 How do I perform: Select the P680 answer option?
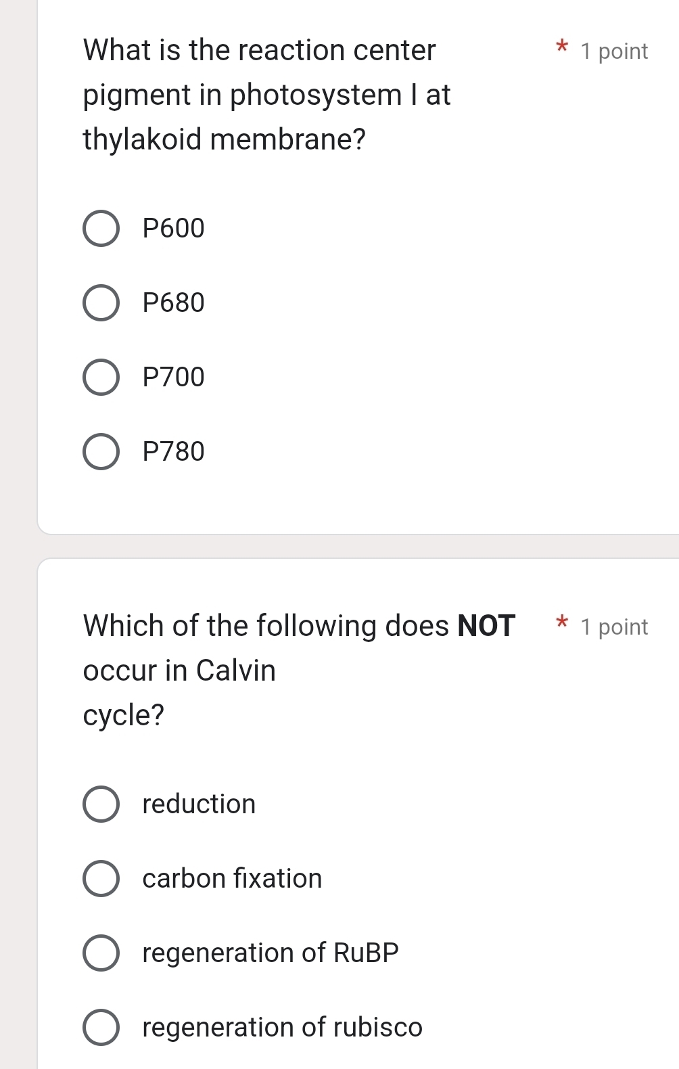coord(100,302)
